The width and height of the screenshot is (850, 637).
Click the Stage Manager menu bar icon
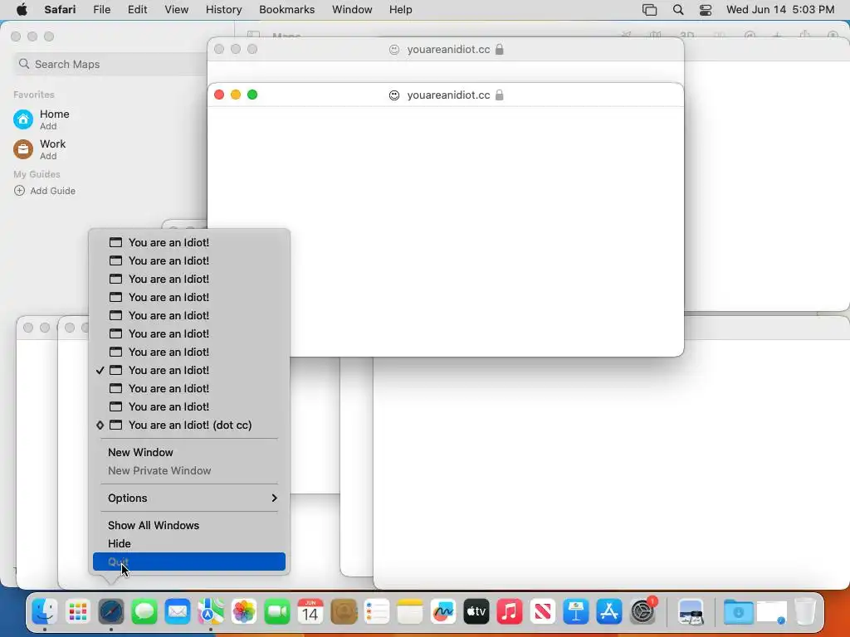pyautogui.click(x=649, y=10)
